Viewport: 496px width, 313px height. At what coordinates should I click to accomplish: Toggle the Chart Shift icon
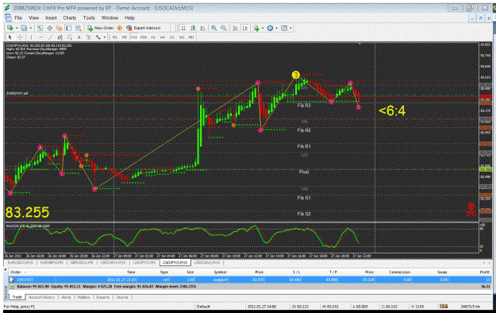245,28
